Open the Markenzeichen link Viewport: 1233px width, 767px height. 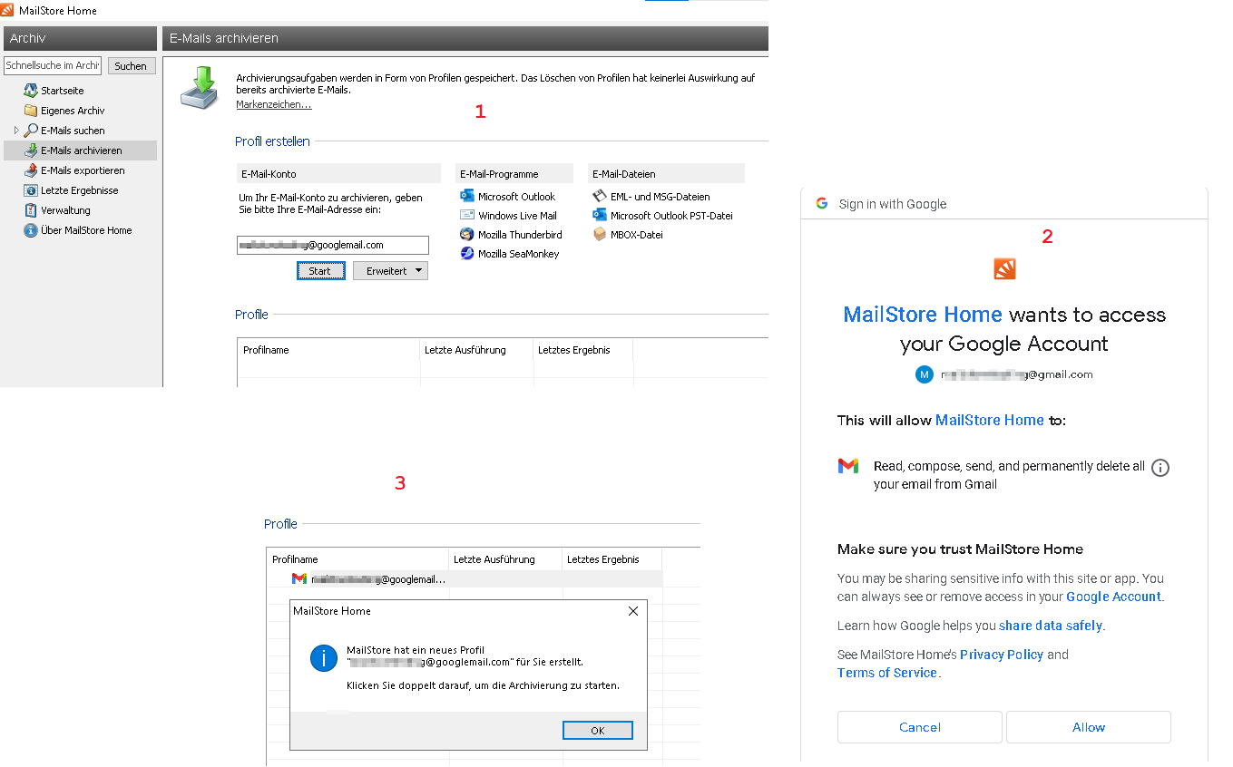pos(274,104)
